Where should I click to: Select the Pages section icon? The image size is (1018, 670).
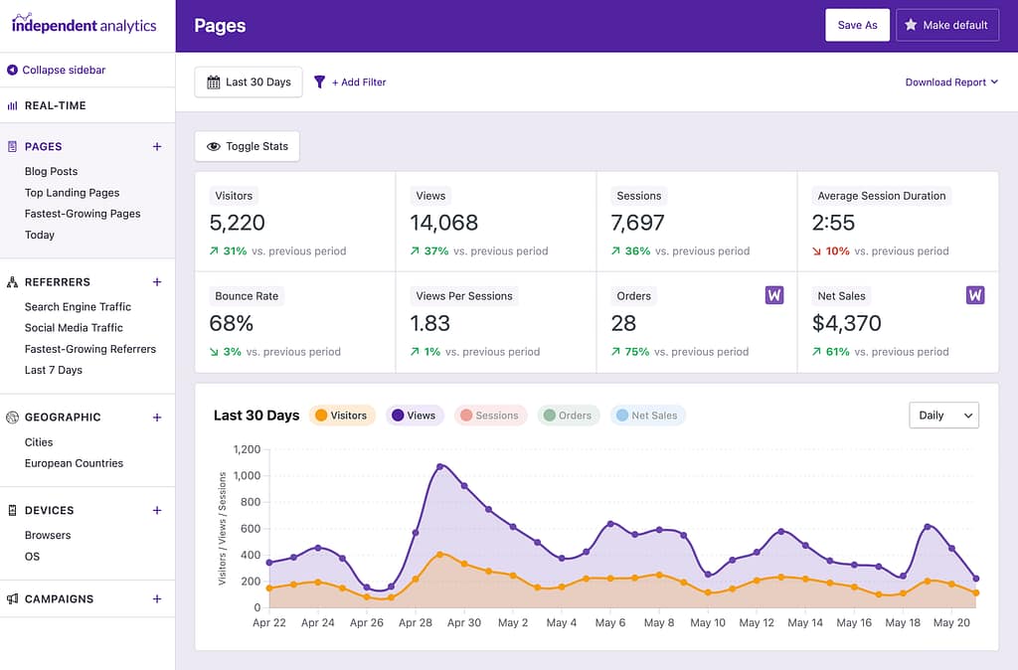(13, 146)
